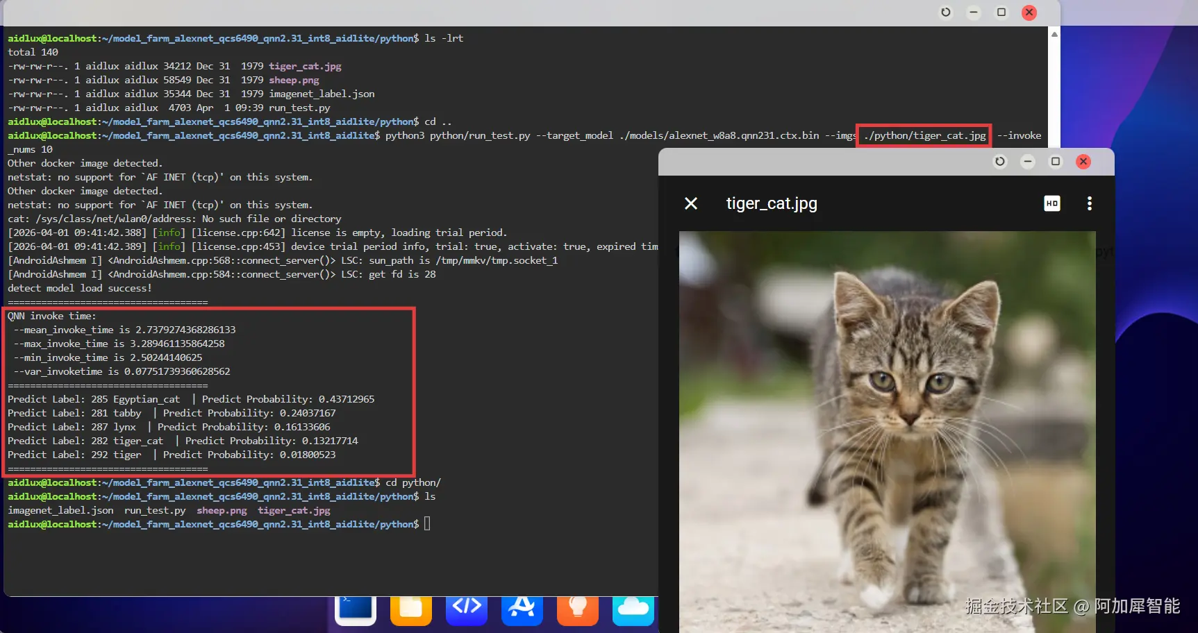Viewport: 1198px width, 633px height.
Task: Click tiger_cat.jpg in the last ls output
Action: [294, 510]
